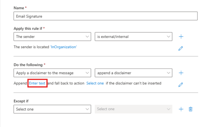Click the pencil edit icon on disclaimer row
Image resolution: width=206 pixels, height=127 pixels.
pos(181,85)
